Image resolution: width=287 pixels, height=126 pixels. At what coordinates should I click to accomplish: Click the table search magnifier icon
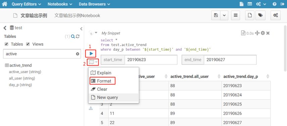click(x=73, y=37)
